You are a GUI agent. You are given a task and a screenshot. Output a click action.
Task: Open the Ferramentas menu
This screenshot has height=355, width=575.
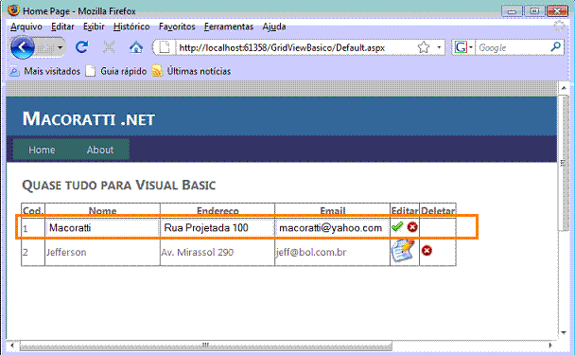pyautogui.click(x=229, y=27)
